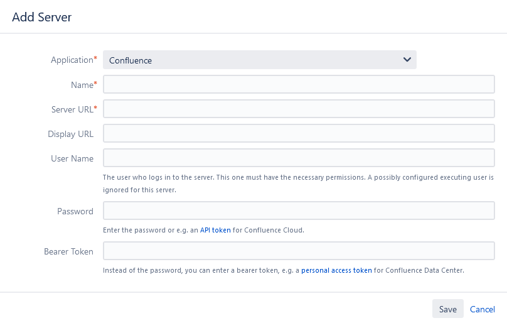507x323 pixels.
Task: Cancel the Add Server dialog
Action: coord(483,309)
